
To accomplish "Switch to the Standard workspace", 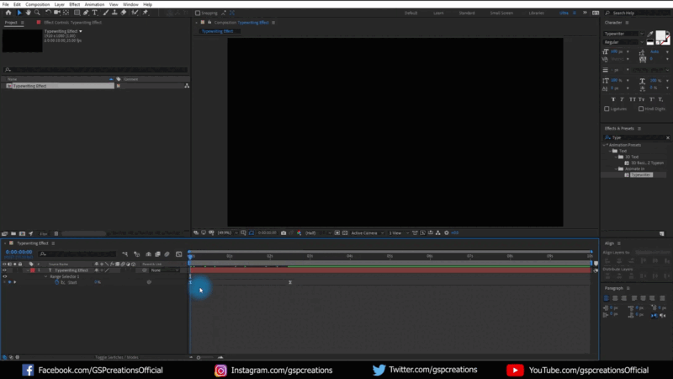I will pos(467,13).
